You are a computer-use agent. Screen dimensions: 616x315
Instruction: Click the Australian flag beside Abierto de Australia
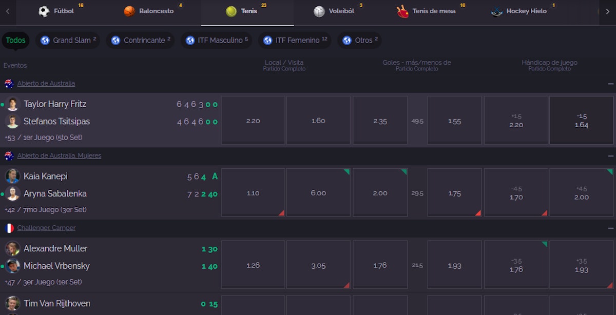click(9, 84)
